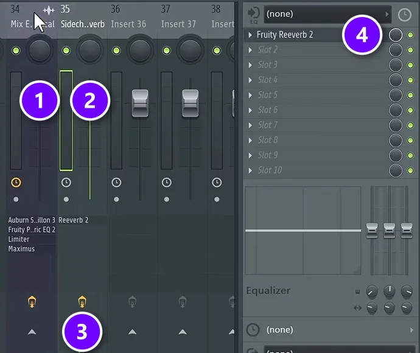Click the pan knob on Insert 36
Screen dimensions: 420x353
pyautogui.click(x=140, y=51)
